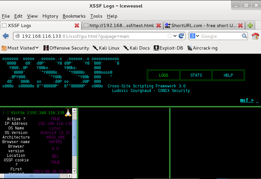This screenshot has width=261, height=179.
Task: Click into the address bar field
Action: pyautogui.click(x=95, y=36)
